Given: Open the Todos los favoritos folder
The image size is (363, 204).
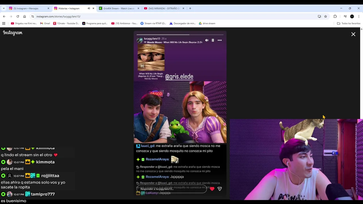Looking at the screenshot, I should click(x=349, y=24).
